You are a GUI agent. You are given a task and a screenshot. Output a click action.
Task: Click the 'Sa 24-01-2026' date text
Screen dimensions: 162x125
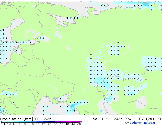[108, 119]
